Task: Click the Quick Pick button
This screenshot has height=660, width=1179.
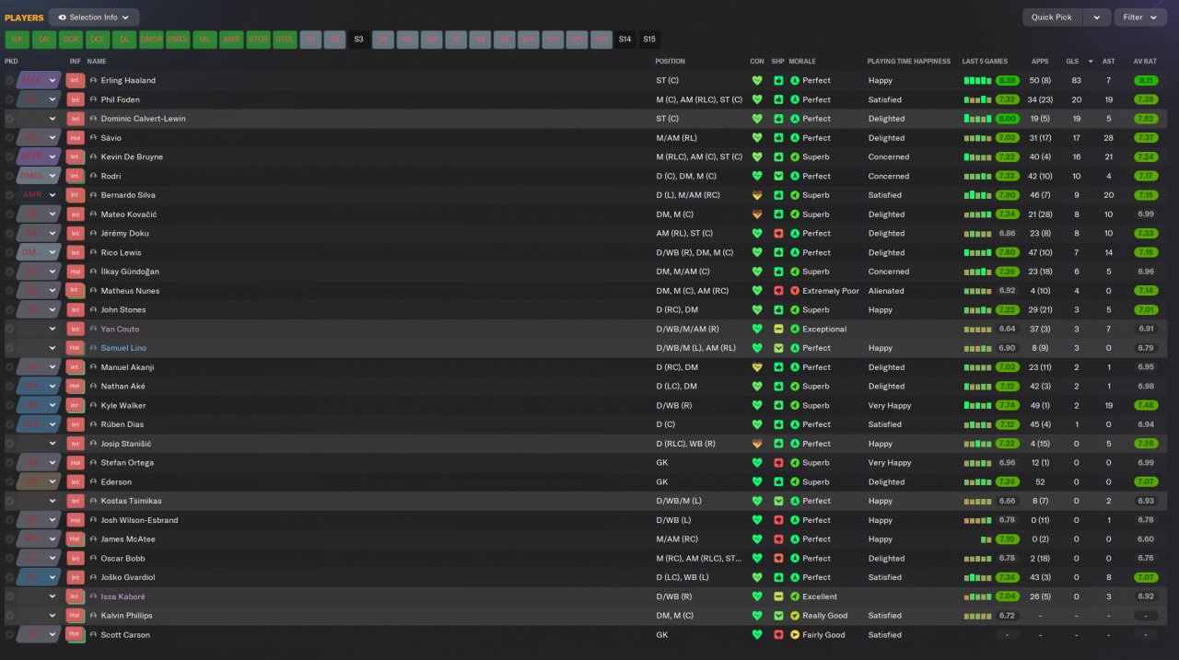Action: (x=1052, y=17)
